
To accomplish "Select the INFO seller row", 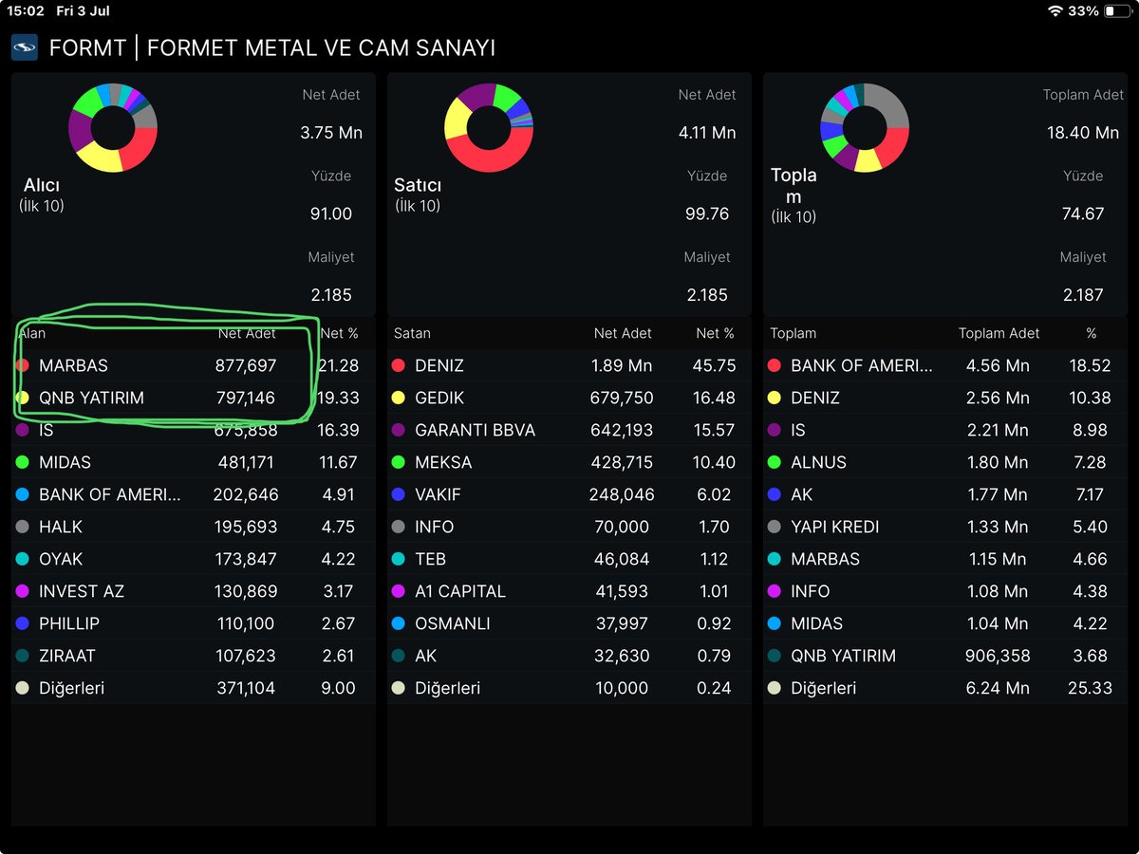I will tap(569, 527).
